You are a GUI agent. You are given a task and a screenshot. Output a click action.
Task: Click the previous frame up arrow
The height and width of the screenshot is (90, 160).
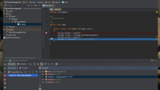click(x=29, y=72)
